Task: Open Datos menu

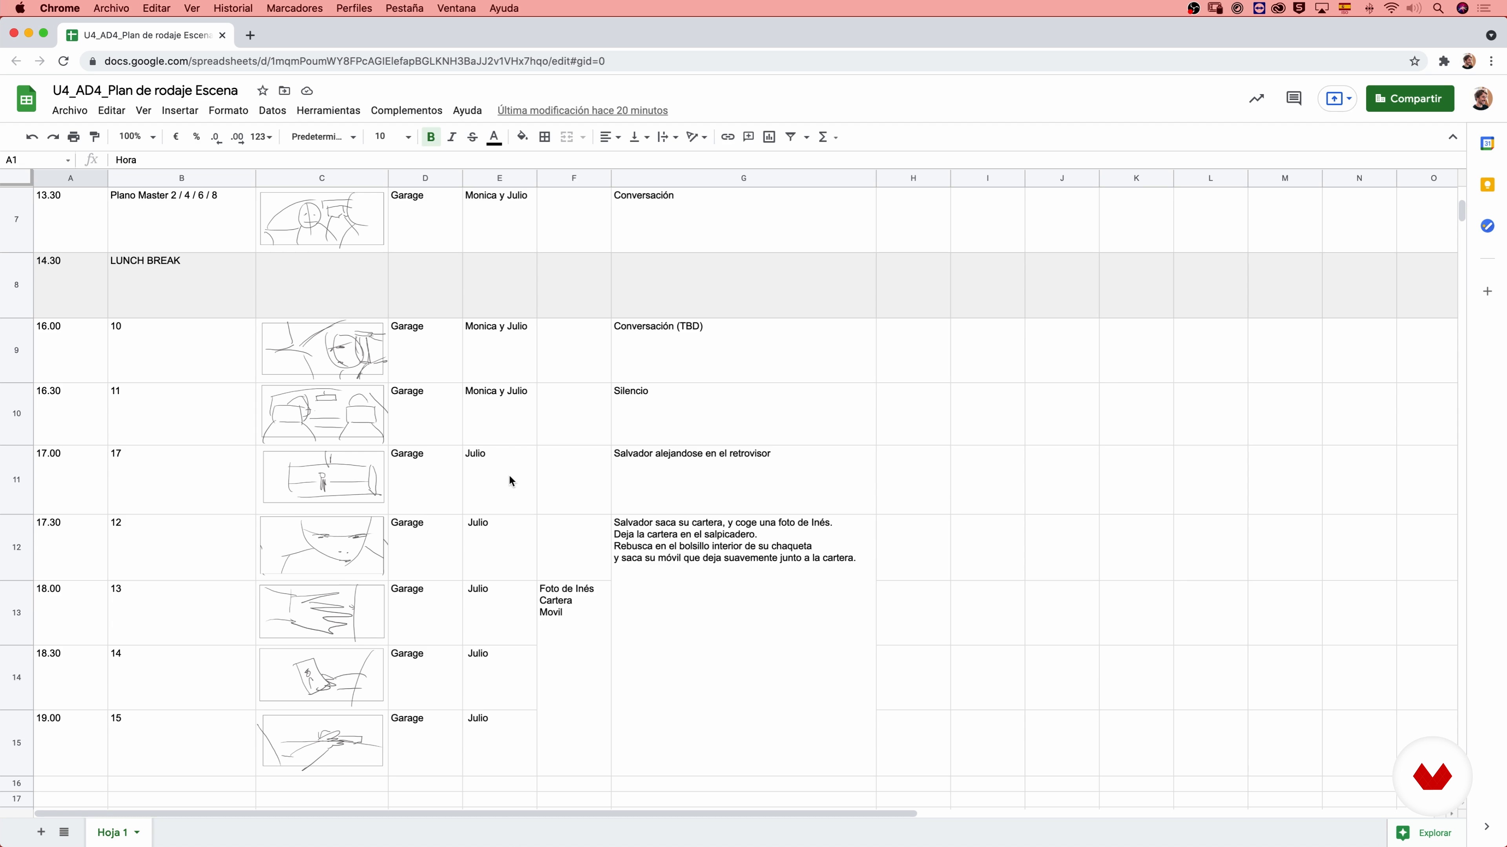Action: coord(272,111)
